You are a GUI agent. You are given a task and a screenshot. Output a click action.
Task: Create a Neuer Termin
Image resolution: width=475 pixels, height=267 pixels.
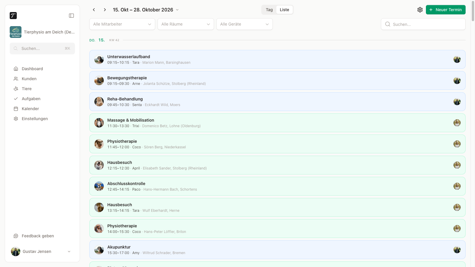point(446,10)
